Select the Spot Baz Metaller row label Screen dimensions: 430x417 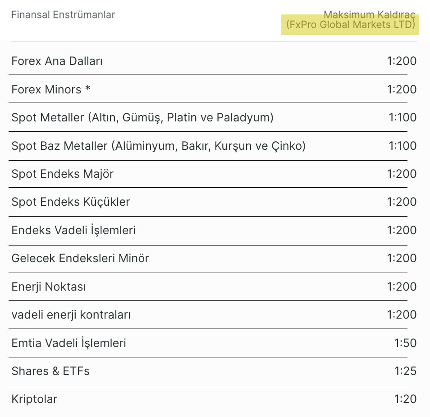coord(159,146)
